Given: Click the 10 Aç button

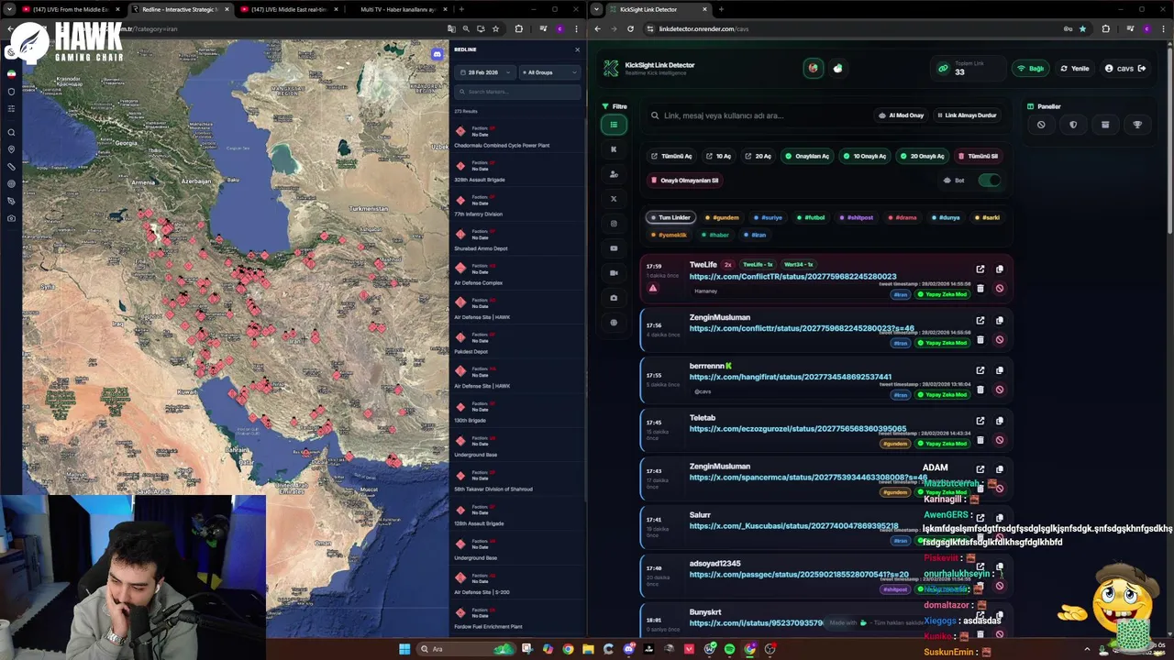Looking at the screenshot, I should 718,156.
